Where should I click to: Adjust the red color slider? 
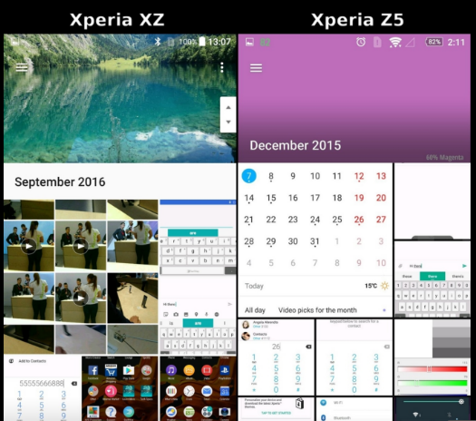[432, 369]
